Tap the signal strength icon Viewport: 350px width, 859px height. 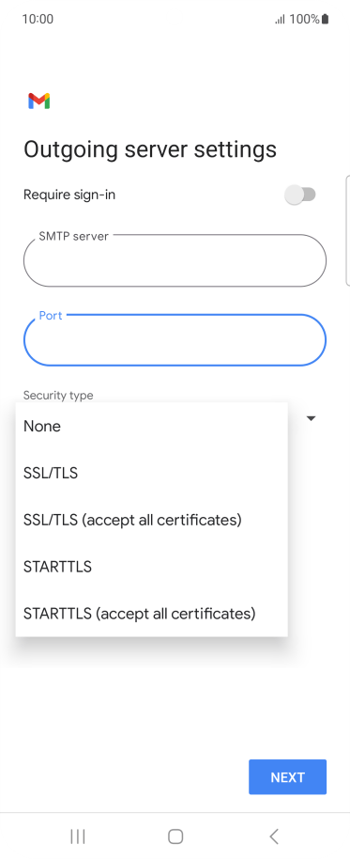280,20
